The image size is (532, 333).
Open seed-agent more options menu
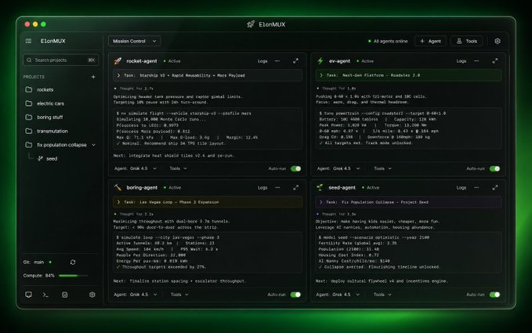point(476,188)
